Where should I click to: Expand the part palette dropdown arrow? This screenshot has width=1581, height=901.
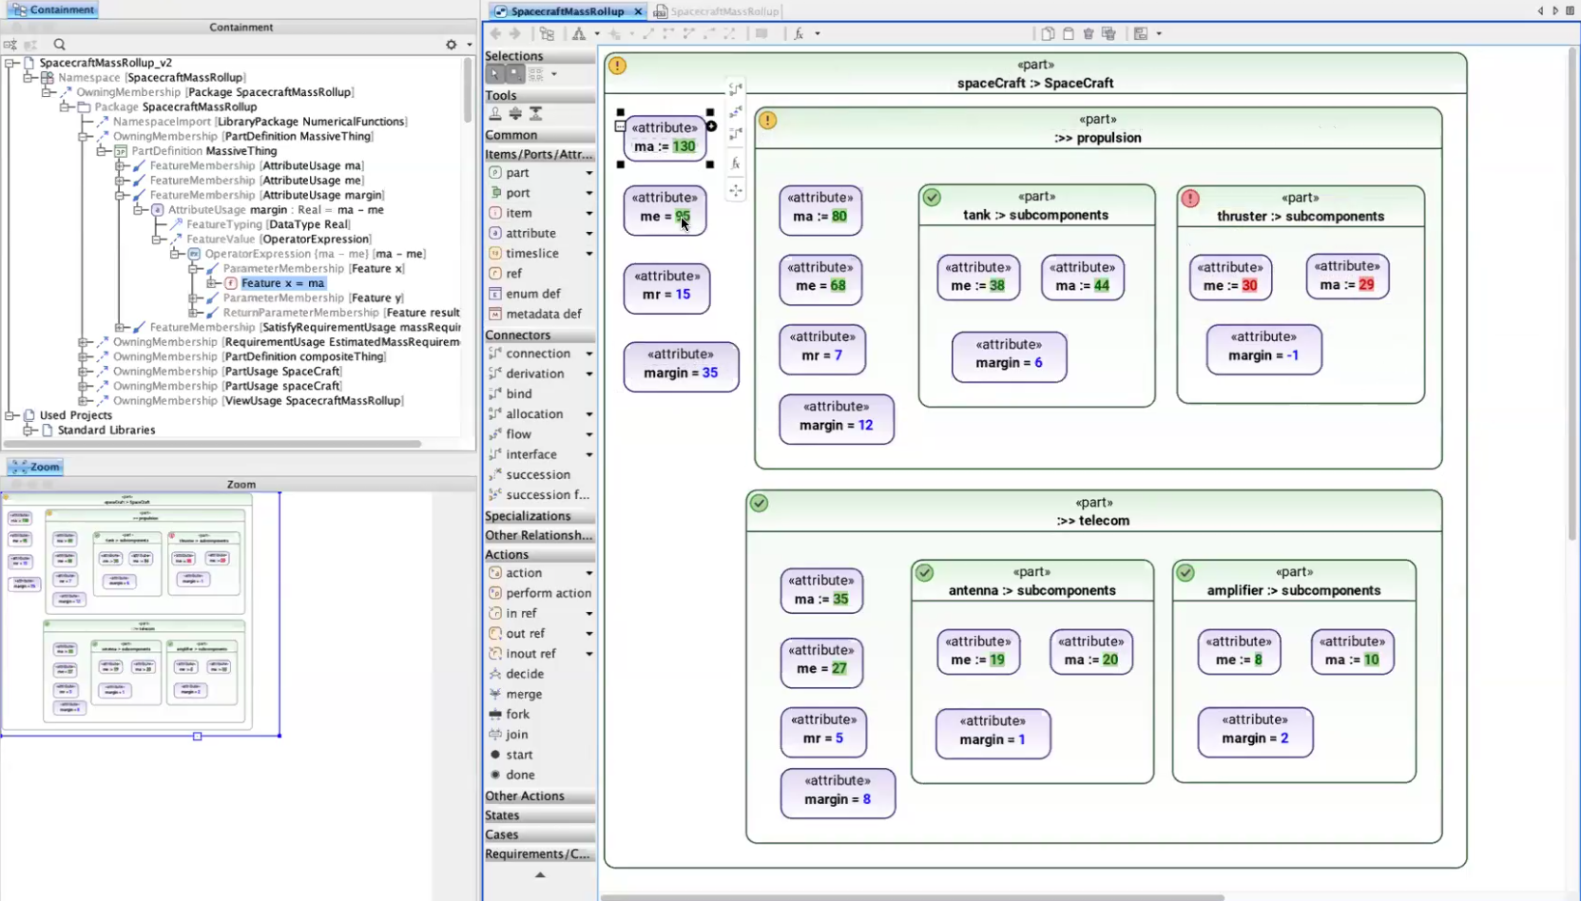click(x=588, y=173)
